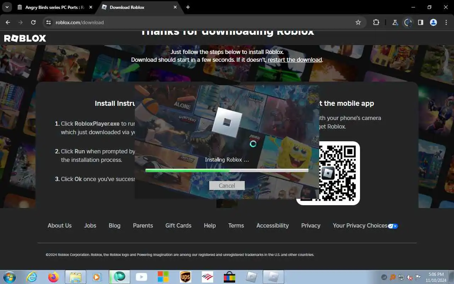
Task: Open the Terms footer link
Action: tap(236, 225)
